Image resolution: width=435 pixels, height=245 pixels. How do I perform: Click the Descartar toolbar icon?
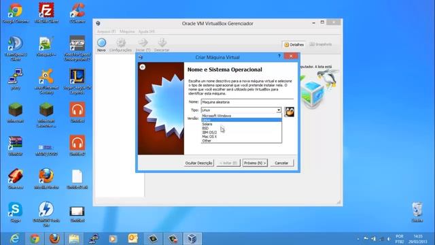click(162, 43)
